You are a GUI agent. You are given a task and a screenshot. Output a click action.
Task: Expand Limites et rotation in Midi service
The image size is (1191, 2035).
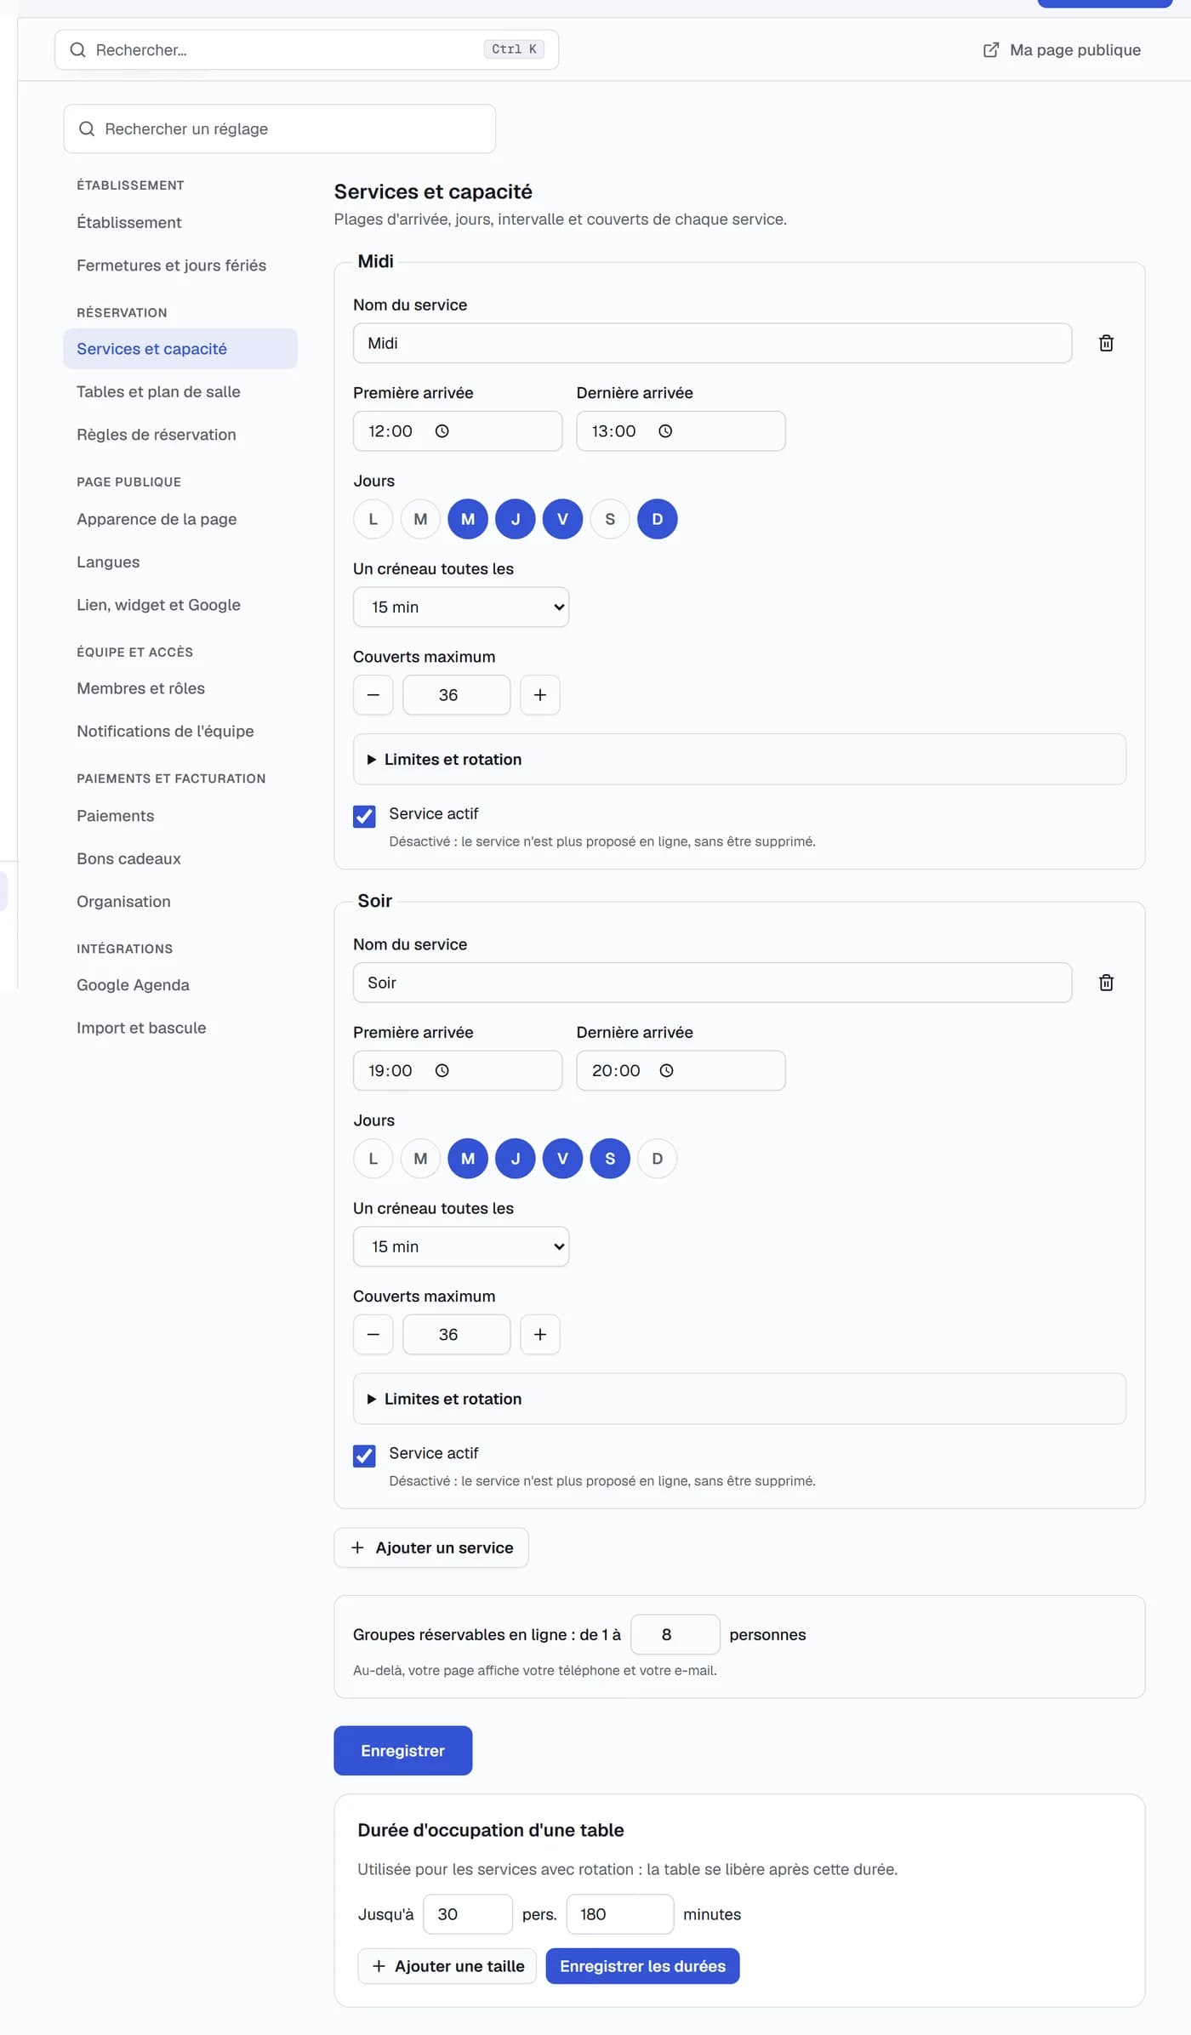coord(739,760)
